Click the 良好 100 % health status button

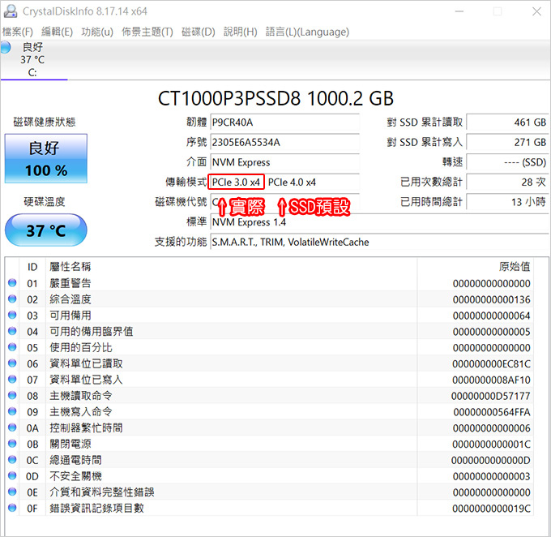46,158
